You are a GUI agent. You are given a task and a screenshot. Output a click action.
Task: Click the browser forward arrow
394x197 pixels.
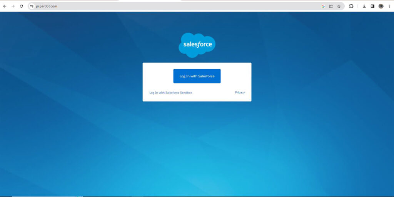pyautogui.click(x=13, y=6)
